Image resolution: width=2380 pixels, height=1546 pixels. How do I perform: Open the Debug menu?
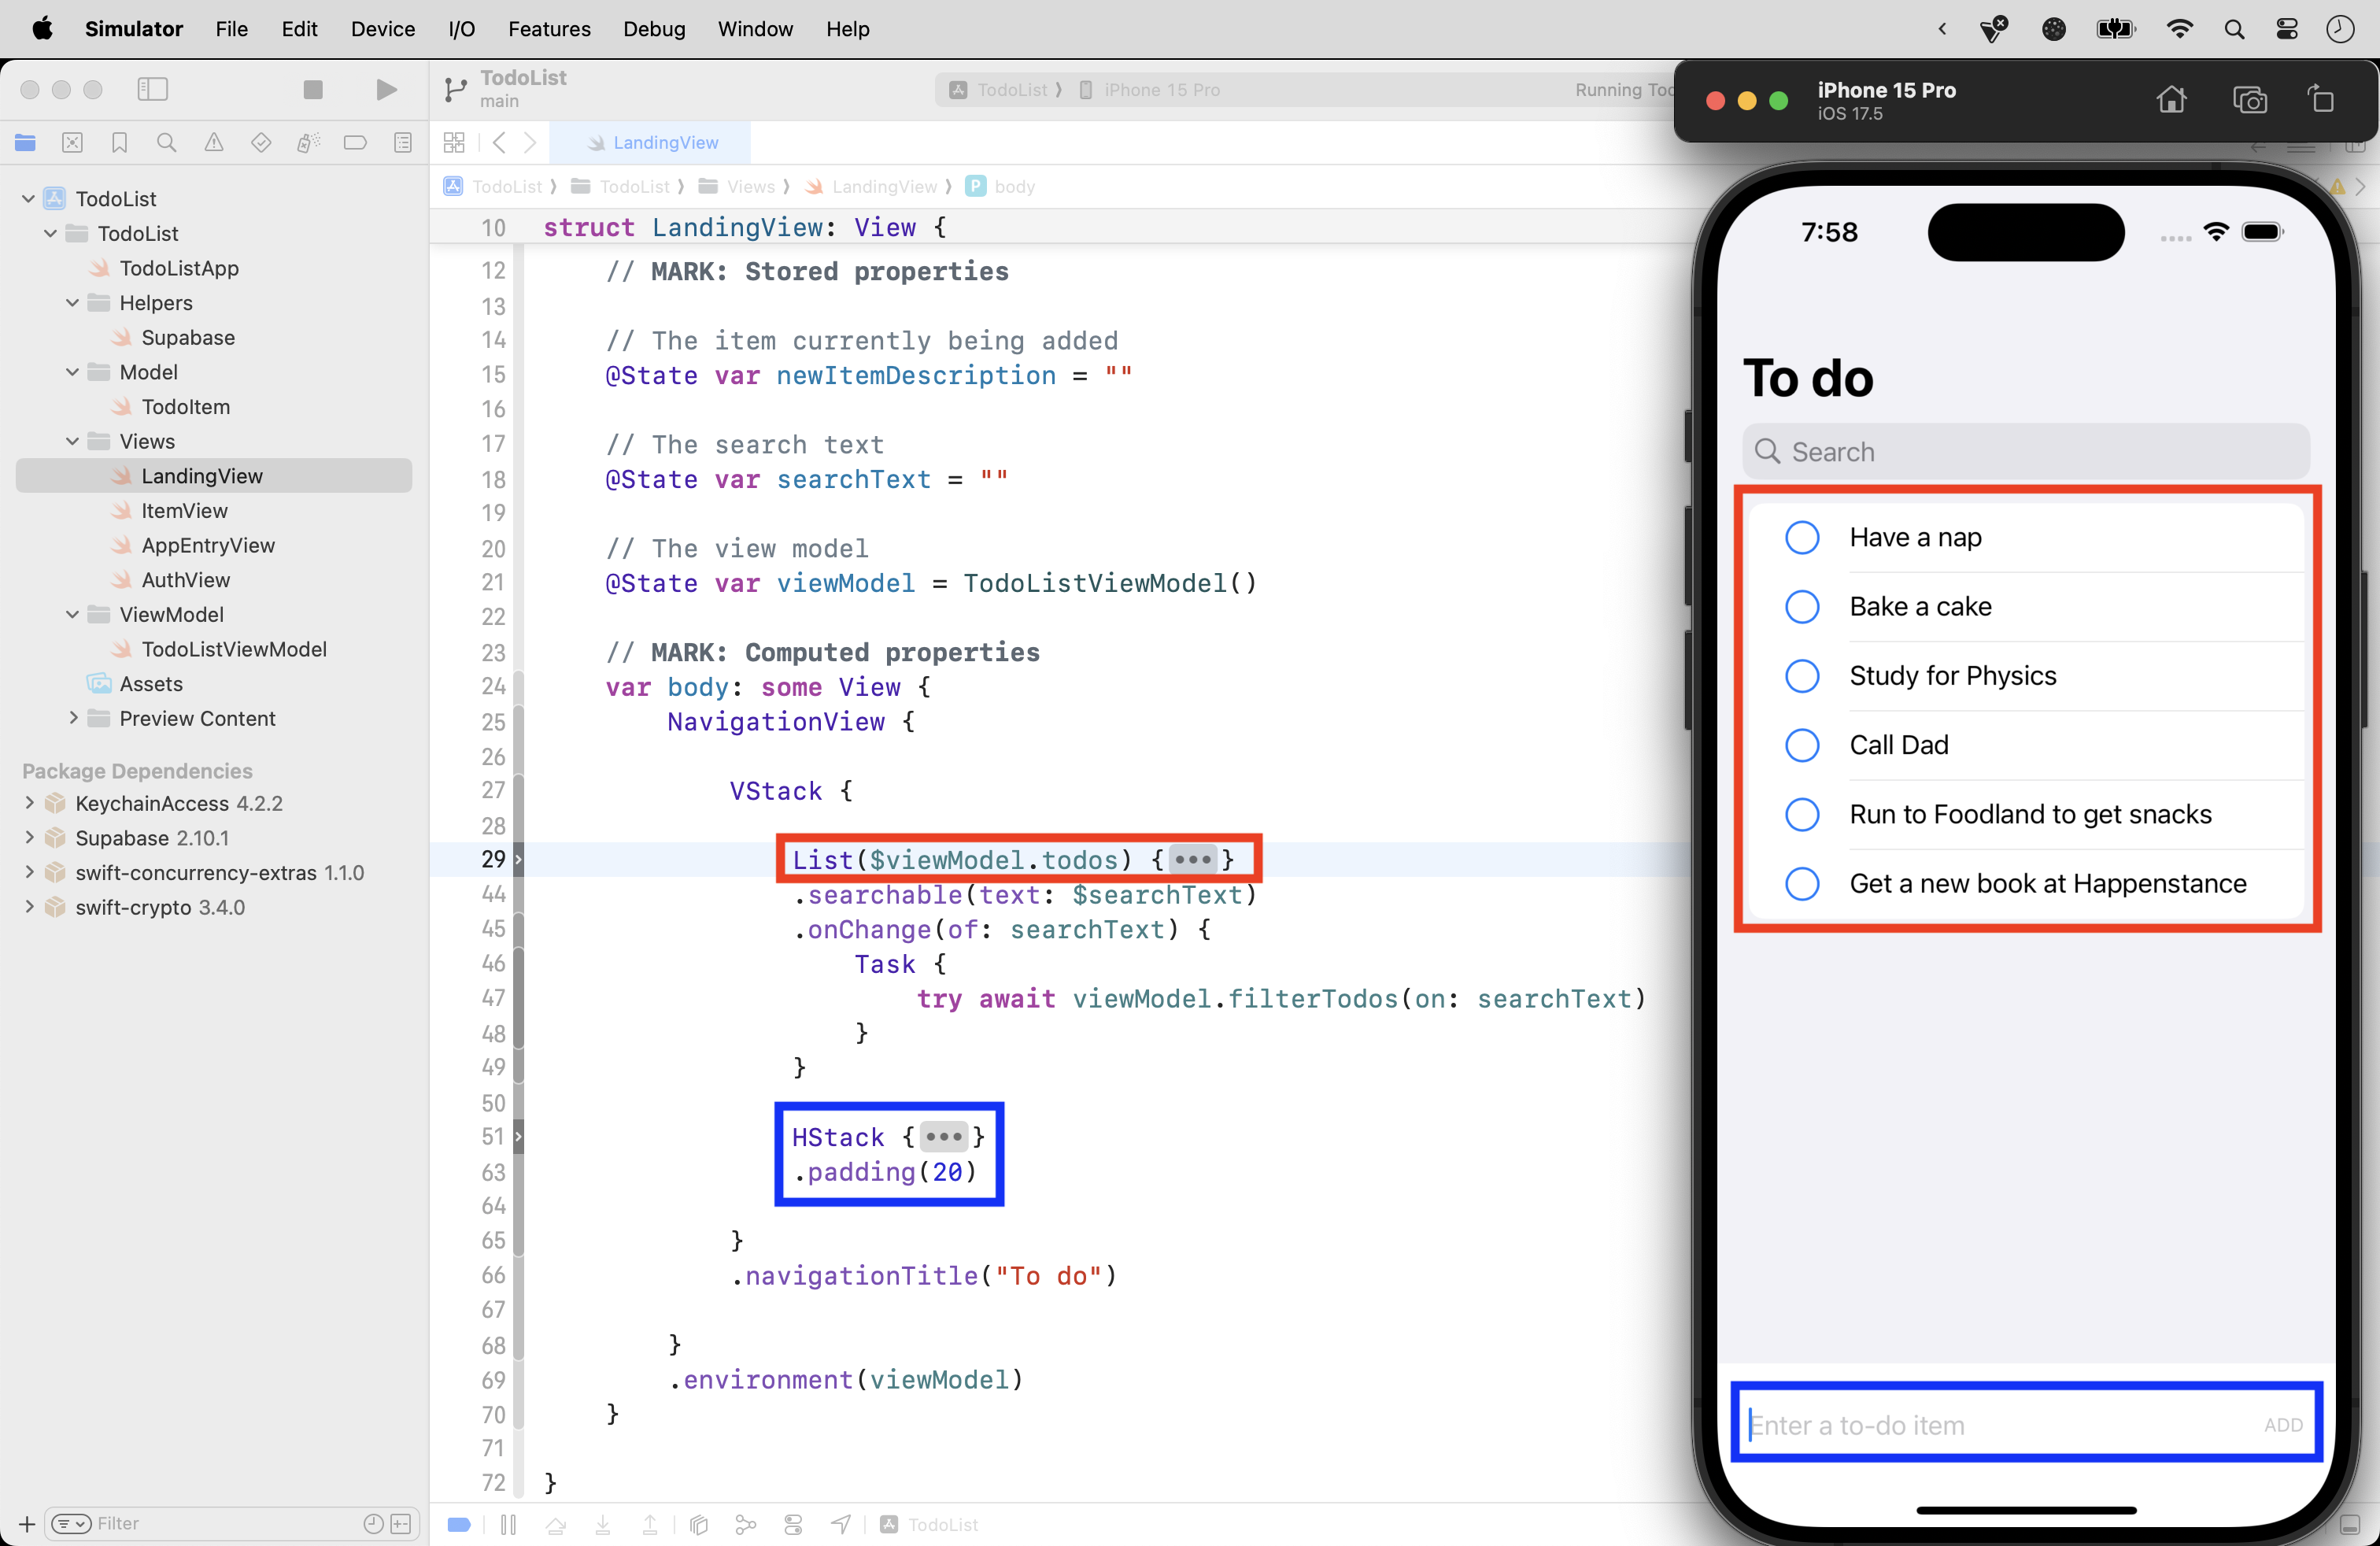tap(654, 29)
